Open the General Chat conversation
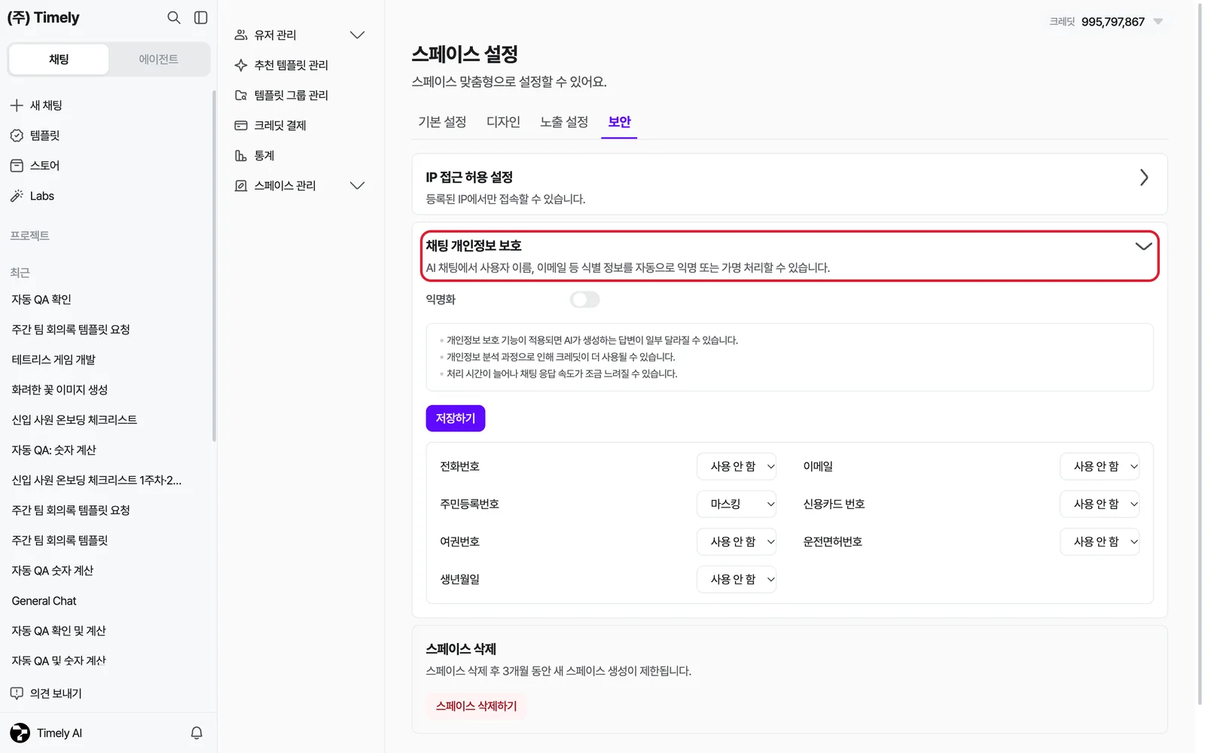 click(44, 601)
